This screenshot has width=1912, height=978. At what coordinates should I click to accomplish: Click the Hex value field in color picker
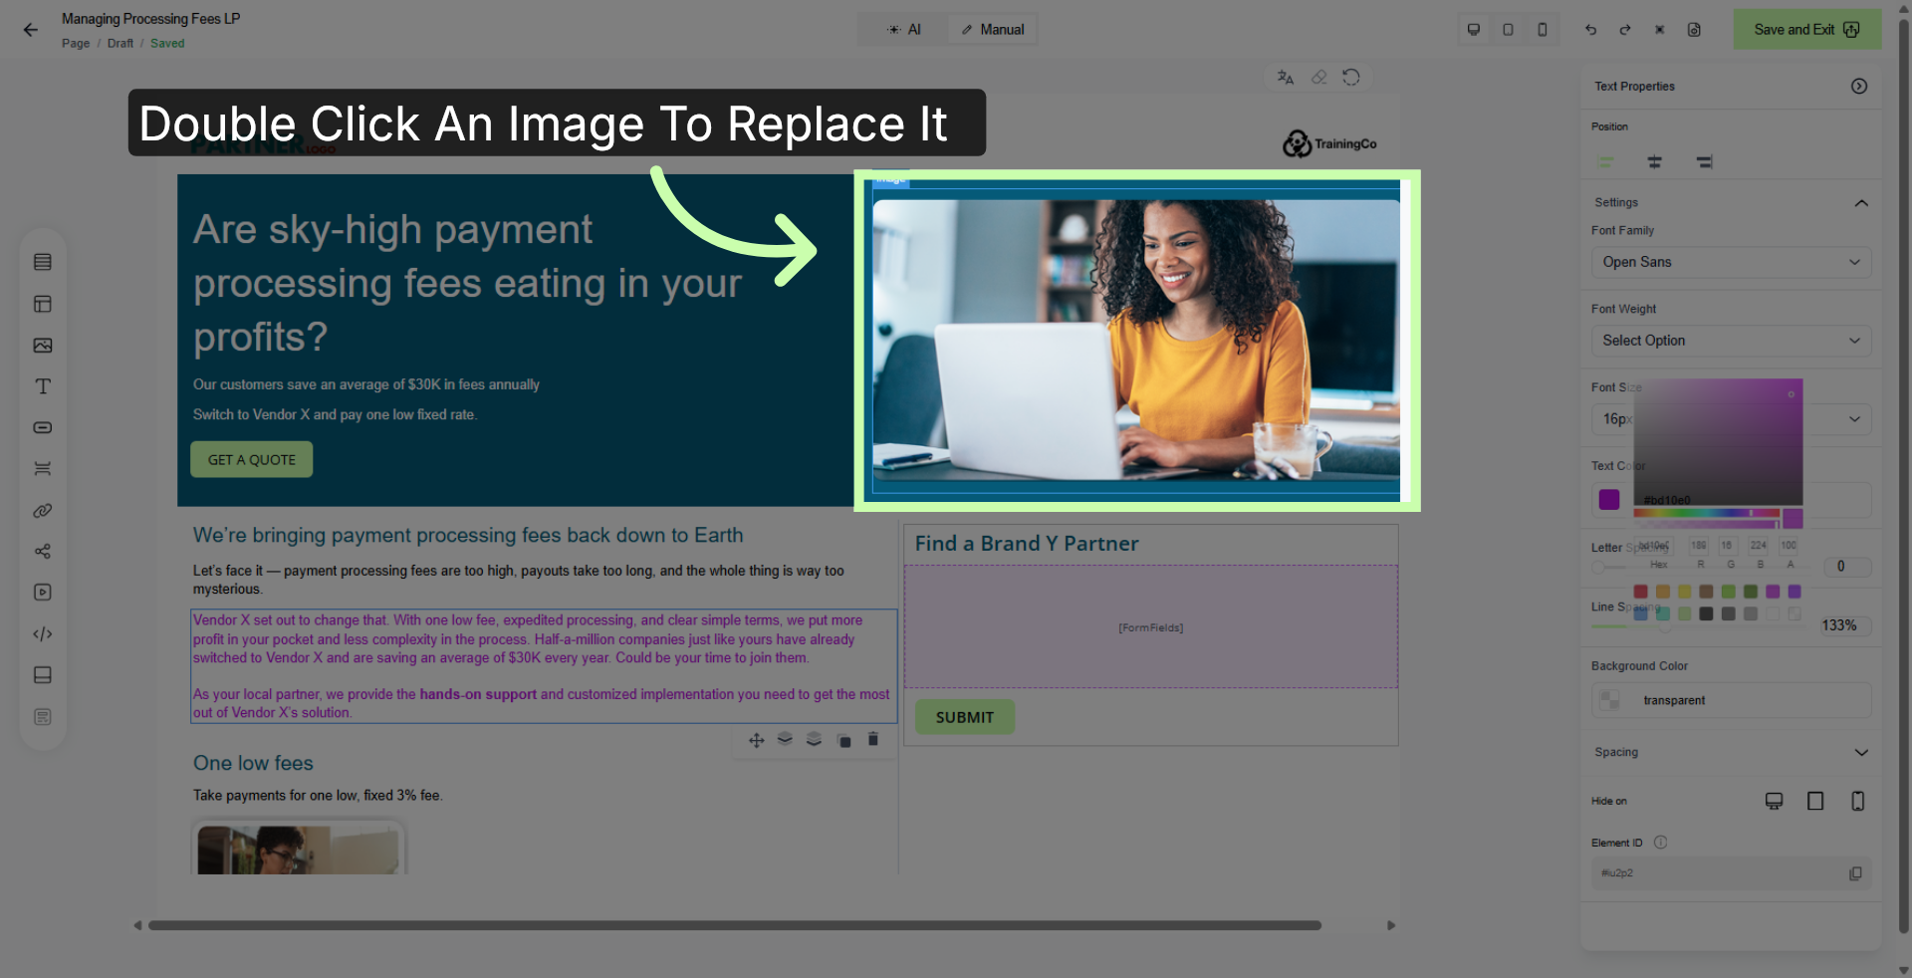point(1654,546)
